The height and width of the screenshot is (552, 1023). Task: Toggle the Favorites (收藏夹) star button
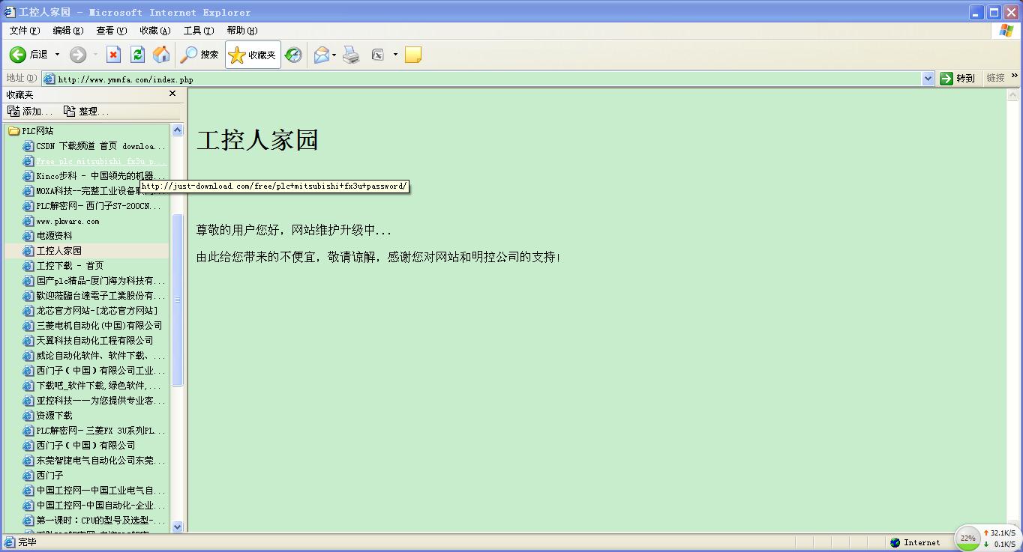[253, 55]
